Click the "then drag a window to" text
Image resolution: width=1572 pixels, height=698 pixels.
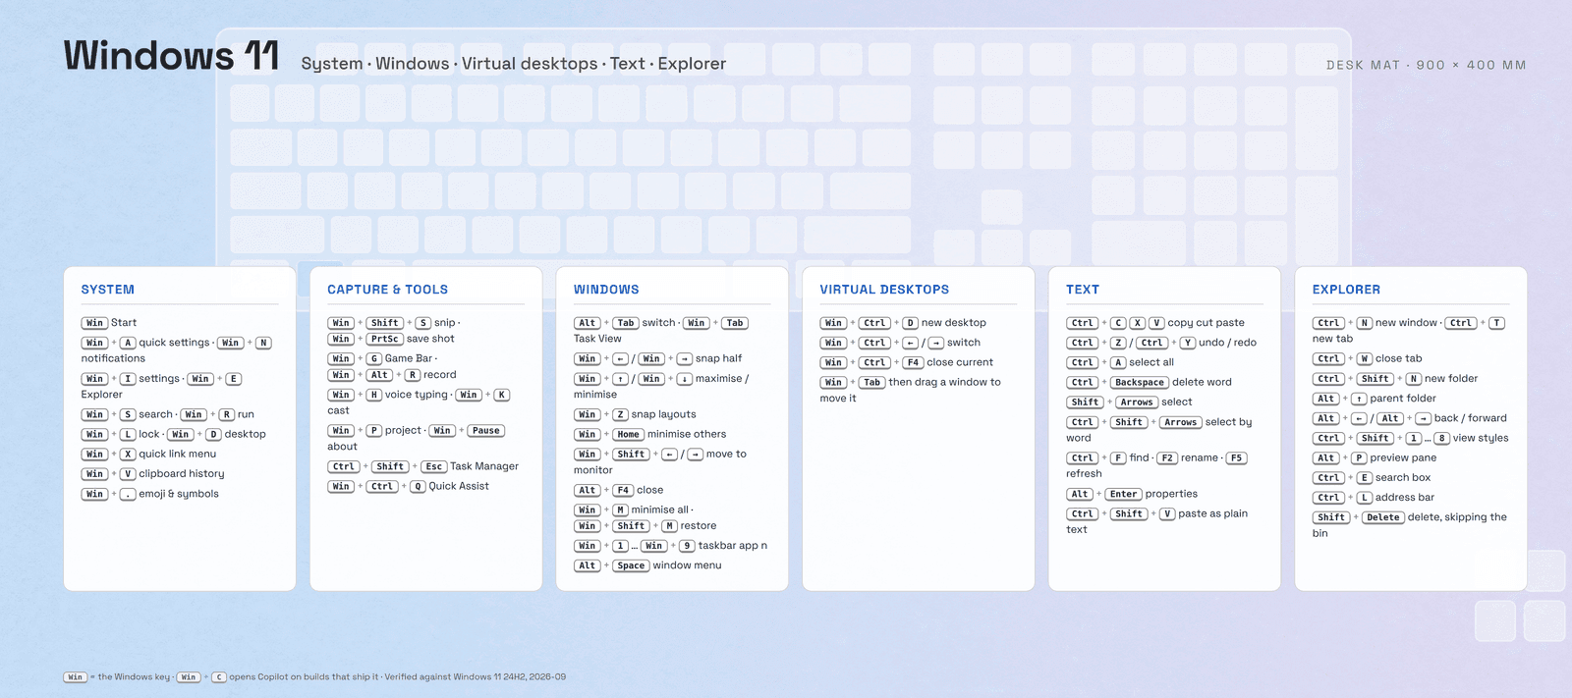pos(944,382)
